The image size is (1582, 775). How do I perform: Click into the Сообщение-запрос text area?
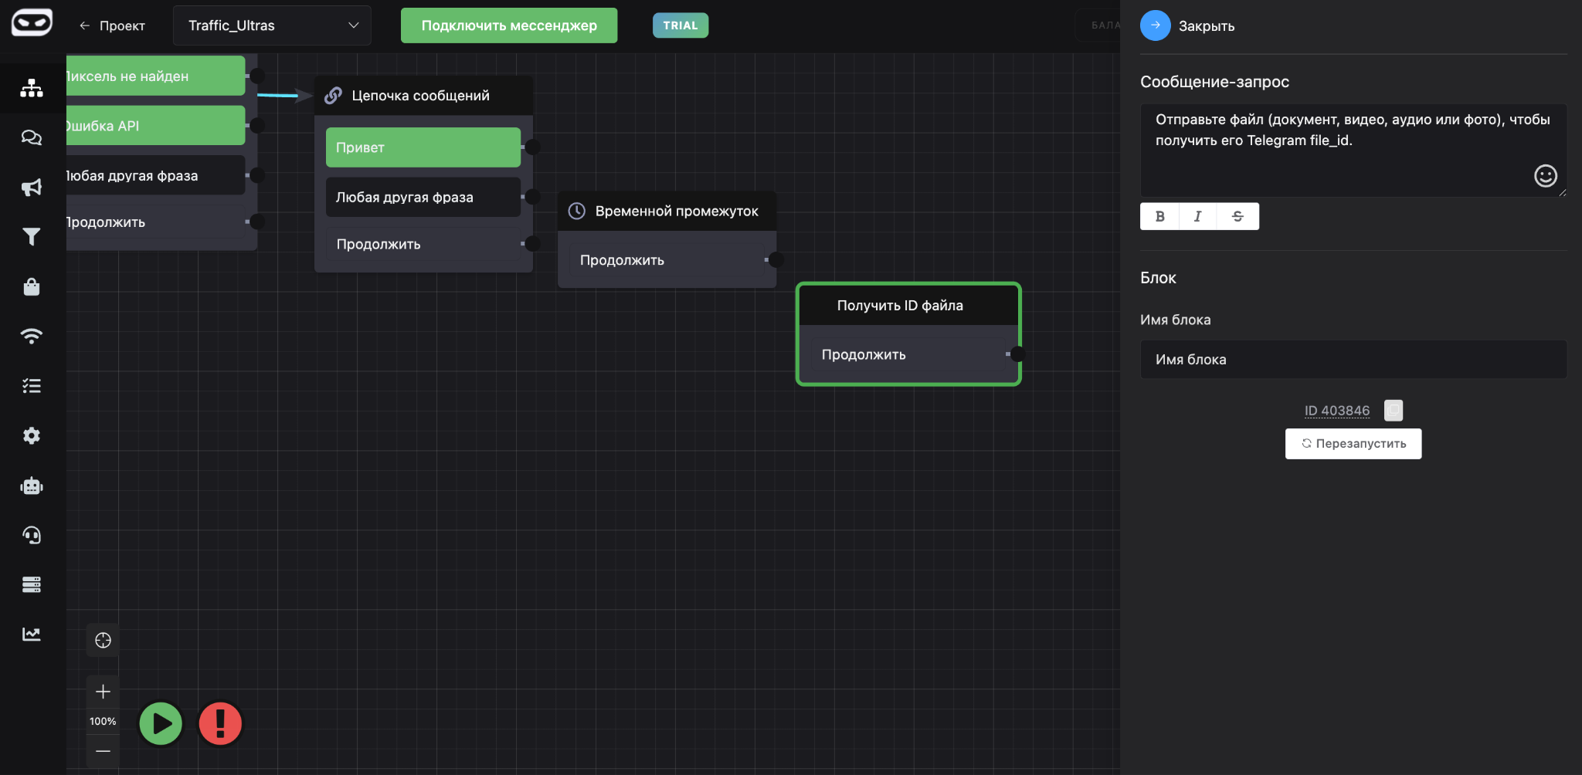coord(1353,151)
